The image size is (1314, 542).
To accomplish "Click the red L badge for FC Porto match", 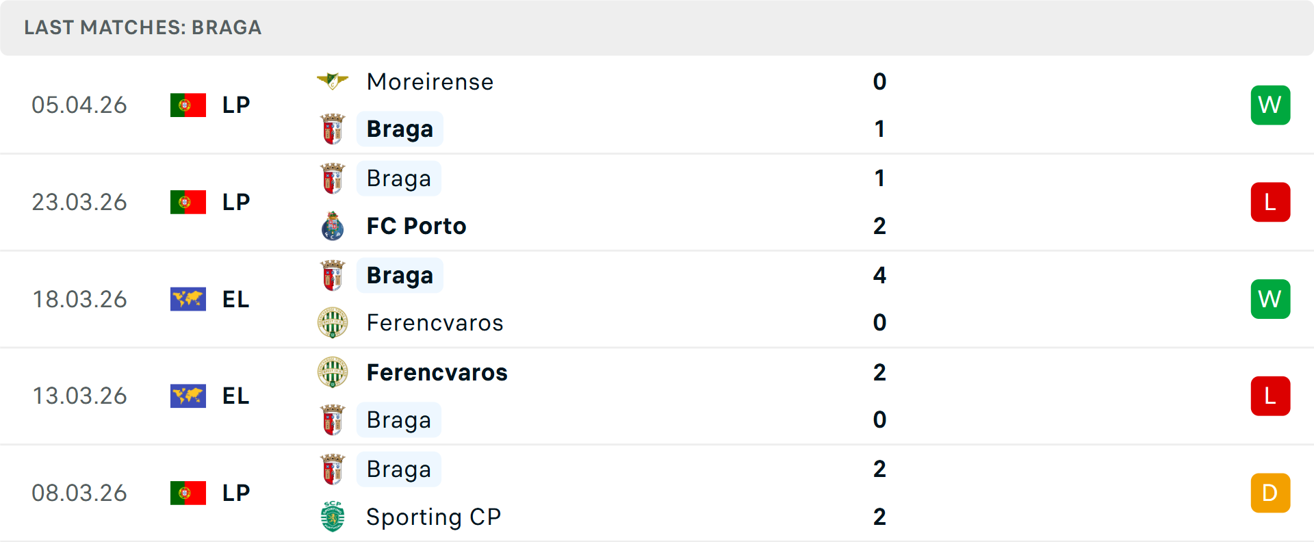I will [x=1270, y=202].
